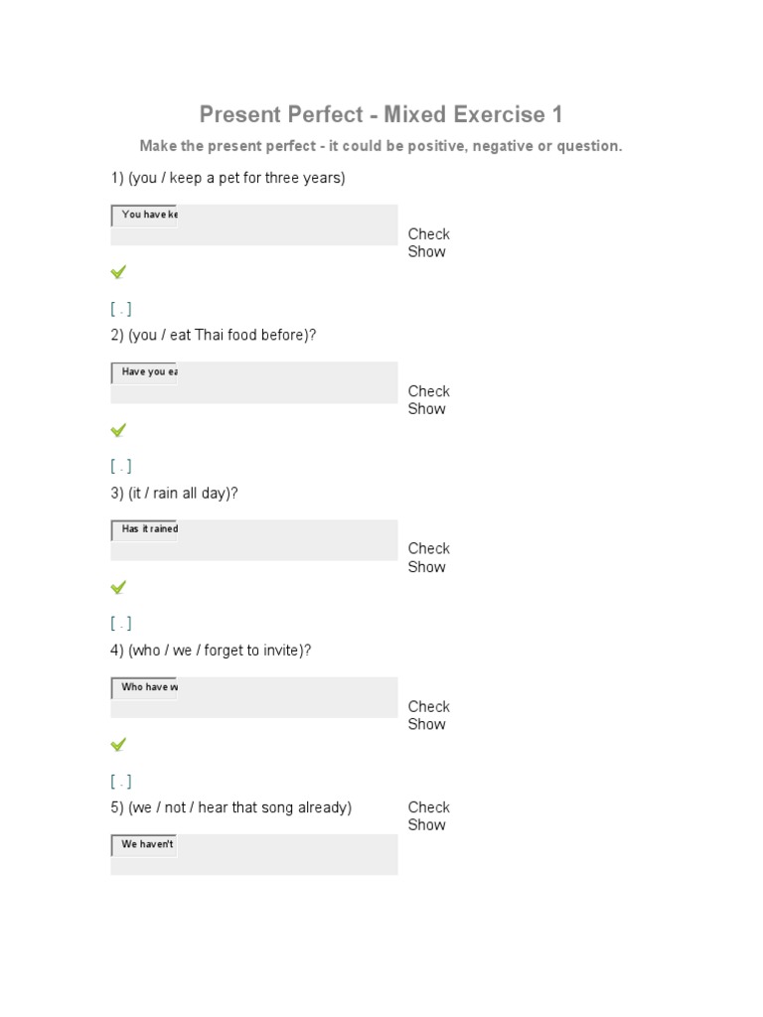
Task: Check the Thai food answer
Action: click(x=428, y=391)
